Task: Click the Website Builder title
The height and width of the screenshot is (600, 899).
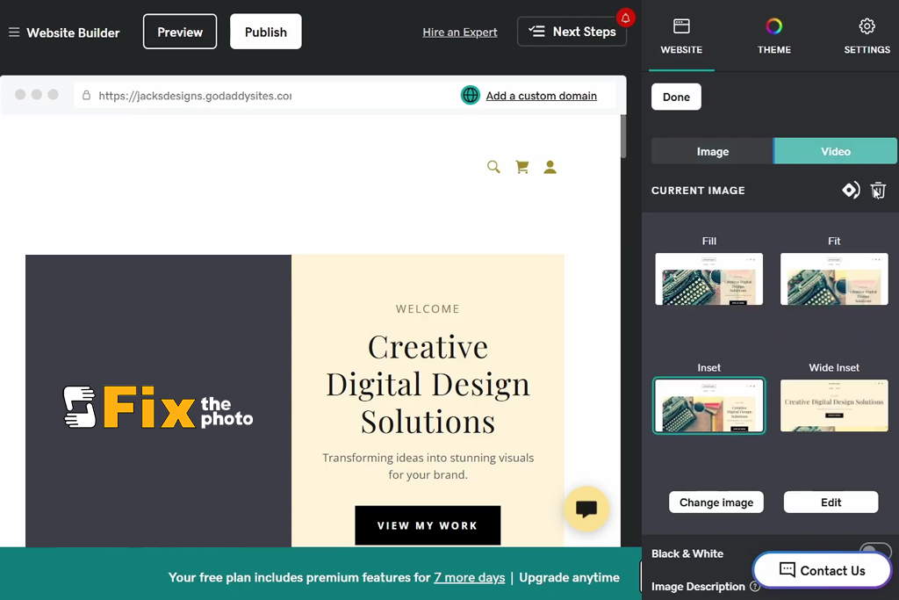Action: coord(74,33)
